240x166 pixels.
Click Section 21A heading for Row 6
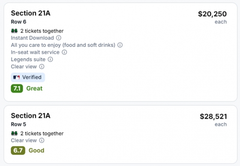tap(30, 13)
